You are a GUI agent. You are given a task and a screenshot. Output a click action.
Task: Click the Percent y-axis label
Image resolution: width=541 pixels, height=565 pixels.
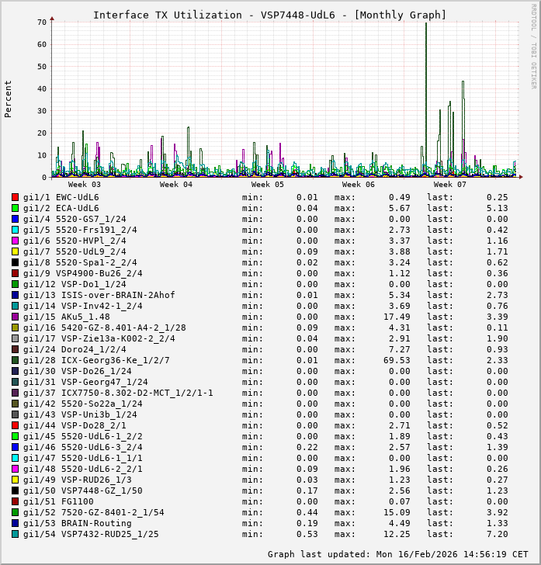(x=9, y=99)
